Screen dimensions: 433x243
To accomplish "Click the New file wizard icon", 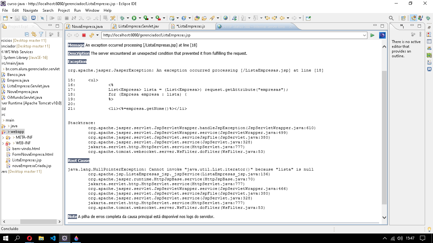I will click(x=5, y=18).
